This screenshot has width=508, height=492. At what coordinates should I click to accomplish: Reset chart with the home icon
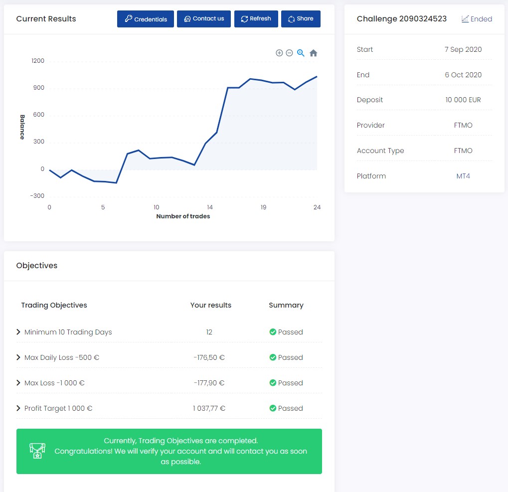313,53
